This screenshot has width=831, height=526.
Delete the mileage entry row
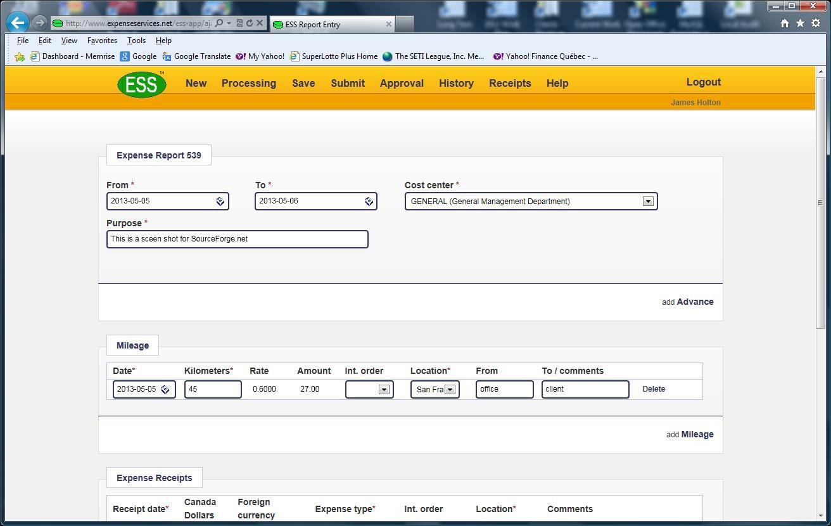pyautogui.click(x=654, y=388)
